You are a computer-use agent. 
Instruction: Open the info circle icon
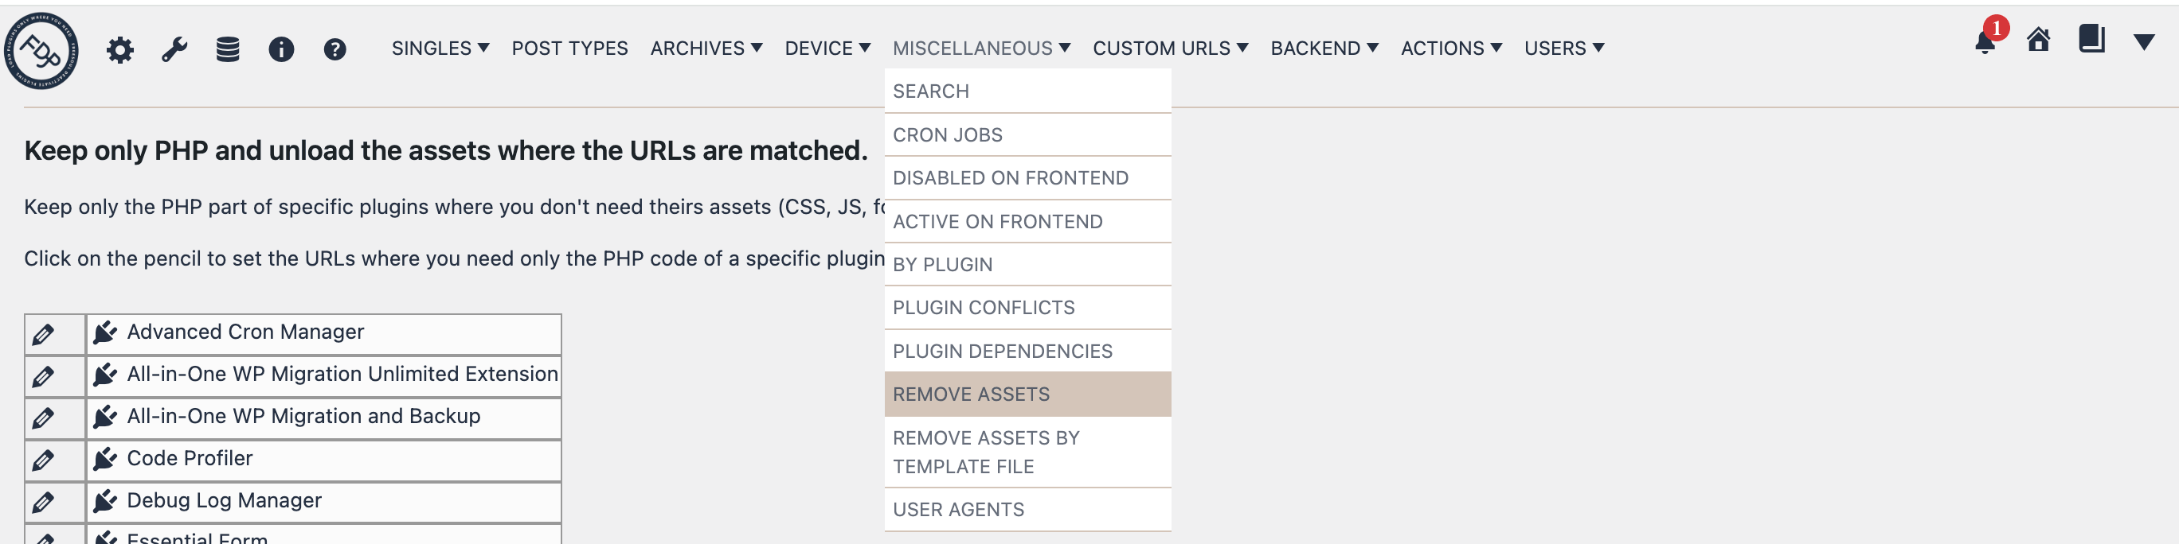(280, 49)
